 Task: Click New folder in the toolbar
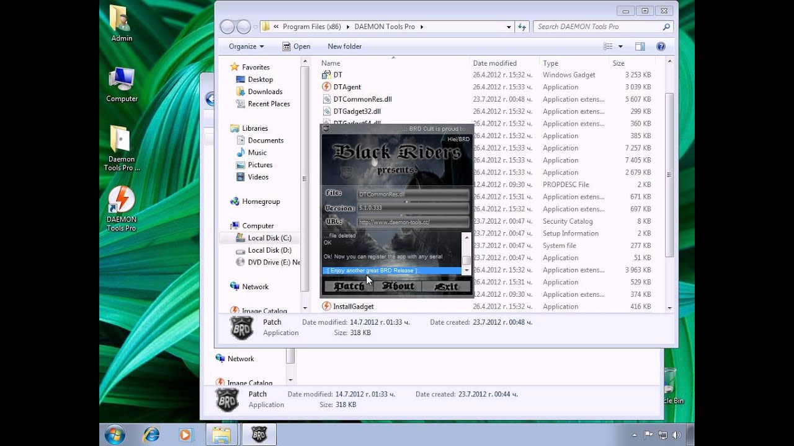click(344, 46)
